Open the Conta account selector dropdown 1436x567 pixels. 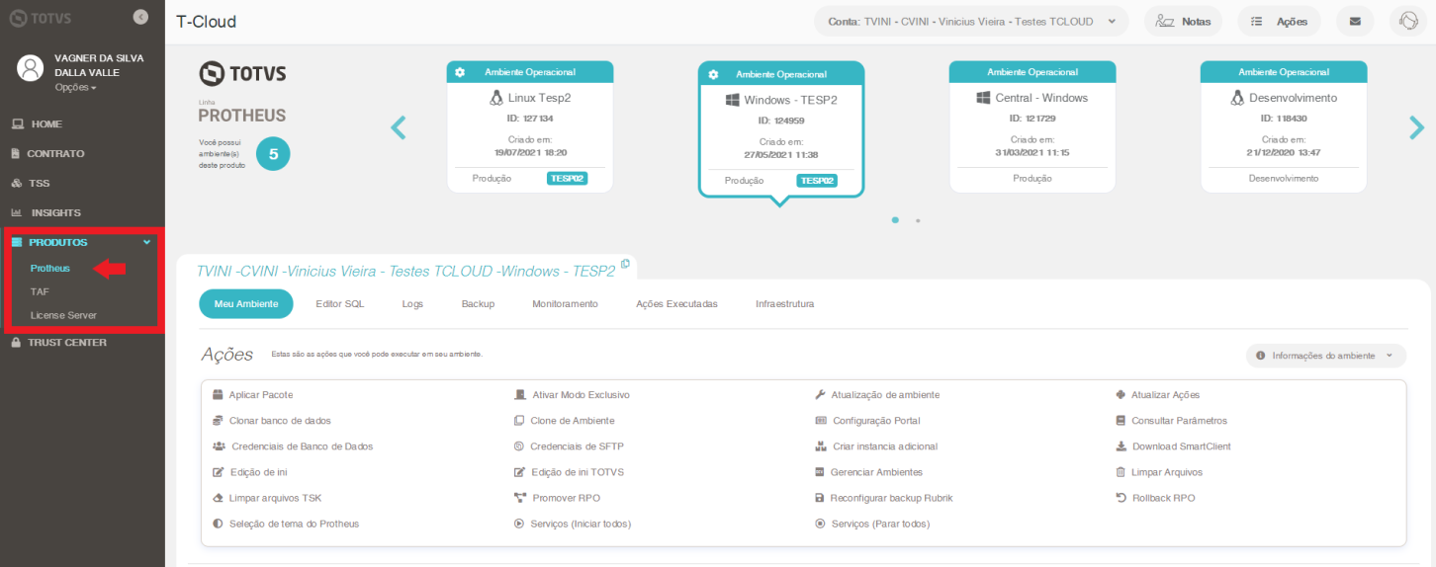971,21
